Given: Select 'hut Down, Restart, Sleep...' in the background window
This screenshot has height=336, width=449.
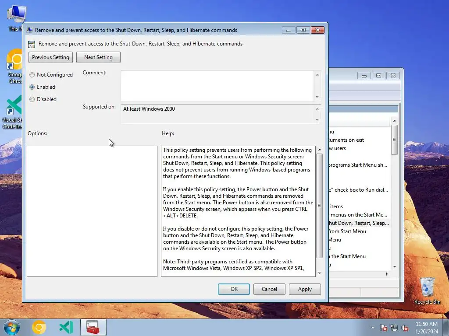Looking at the screenshot, I should 359,223.
